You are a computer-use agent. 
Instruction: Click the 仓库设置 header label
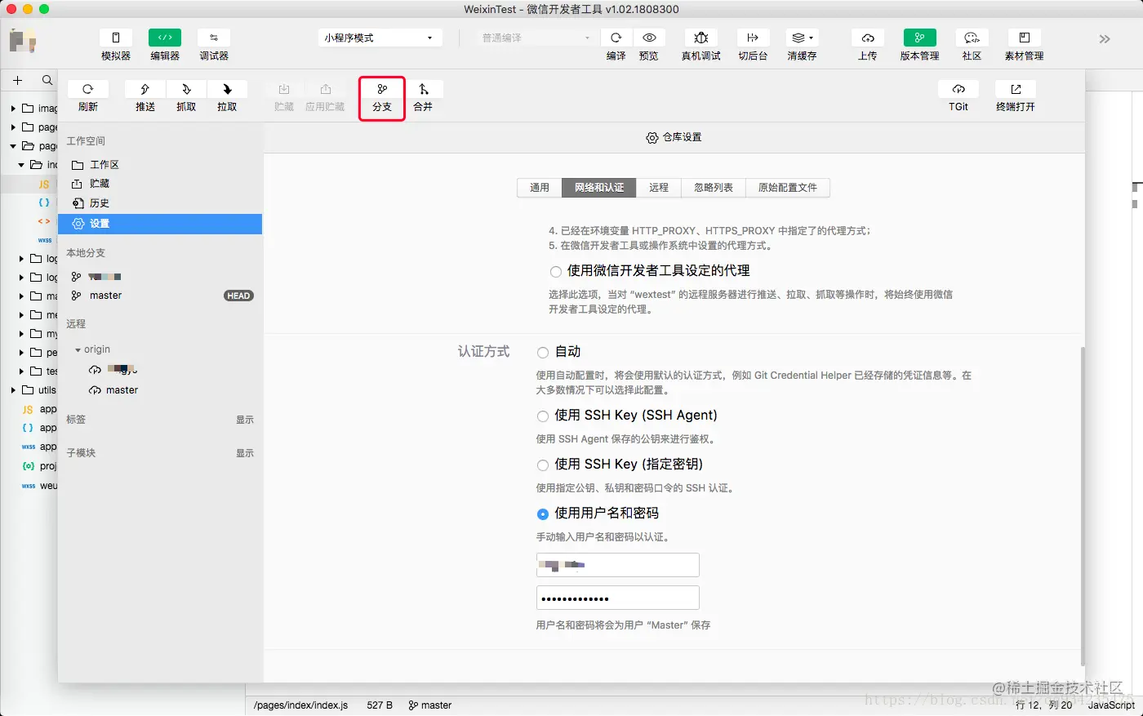[674, 137]
